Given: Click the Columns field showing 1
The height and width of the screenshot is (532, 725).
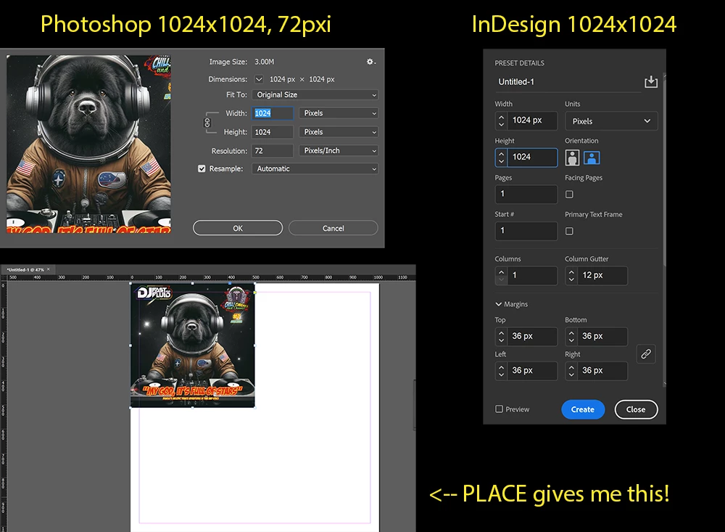Looking at the screenshot, I should [532, 276].
